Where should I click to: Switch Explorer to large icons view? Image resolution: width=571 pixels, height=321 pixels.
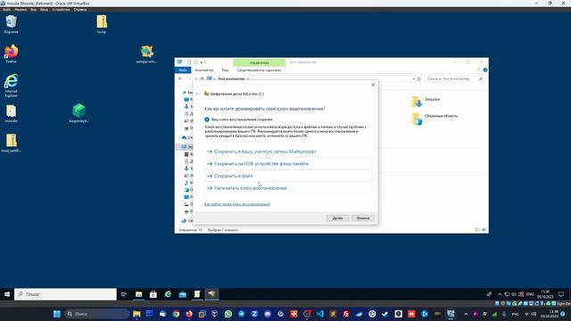[484, 230]
